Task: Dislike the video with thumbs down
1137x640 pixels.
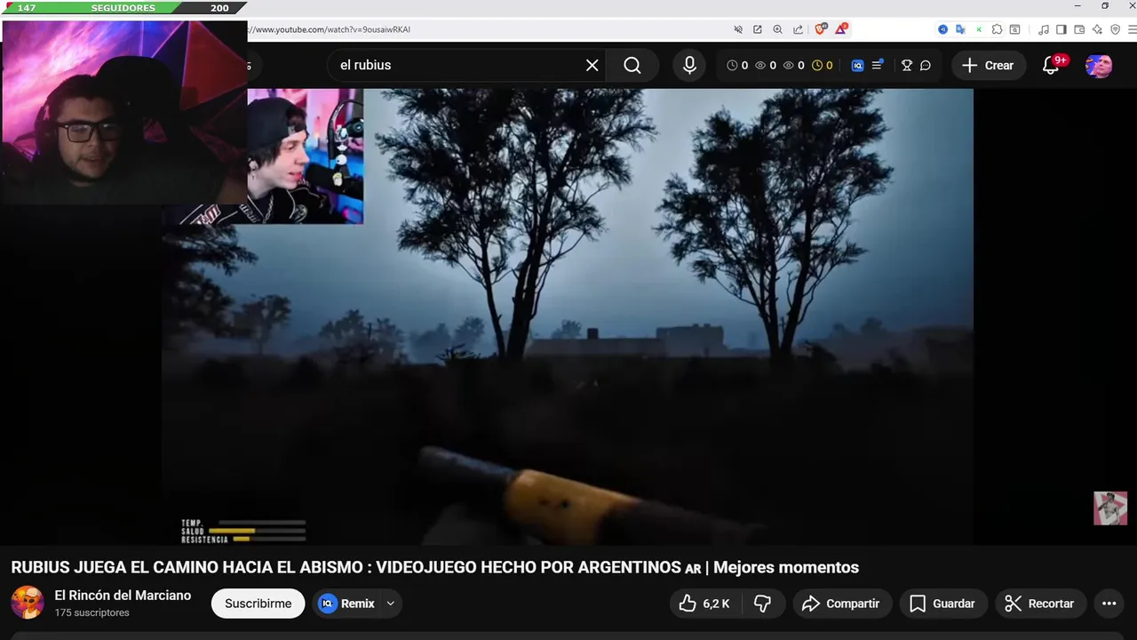Action: click(762, 604)
